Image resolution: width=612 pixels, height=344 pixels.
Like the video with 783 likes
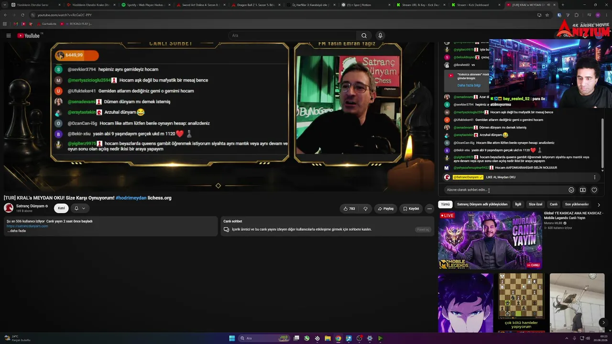(x=349, y=208)
